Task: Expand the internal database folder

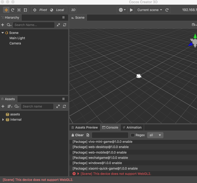Action: click(3, 120)
